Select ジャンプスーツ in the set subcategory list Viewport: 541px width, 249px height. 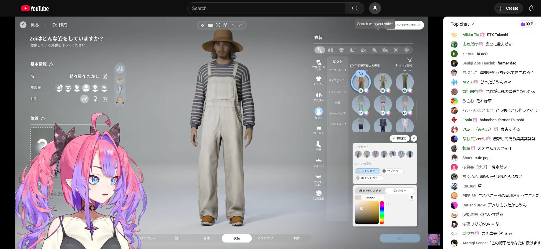pos(338,92)
